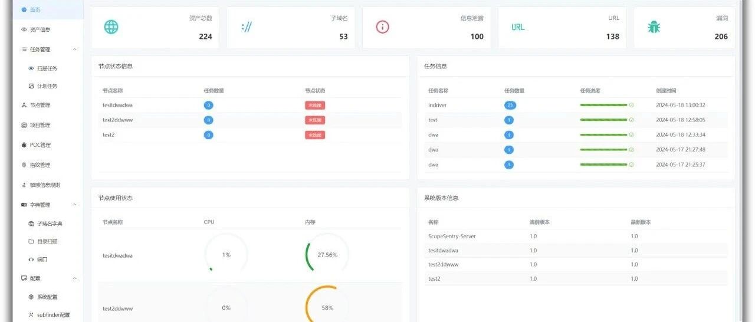This screenshot has height=322, width=755.
Task: Click the 1% CPU gauge for tesitdwadwa
Action: coord(226,255)
